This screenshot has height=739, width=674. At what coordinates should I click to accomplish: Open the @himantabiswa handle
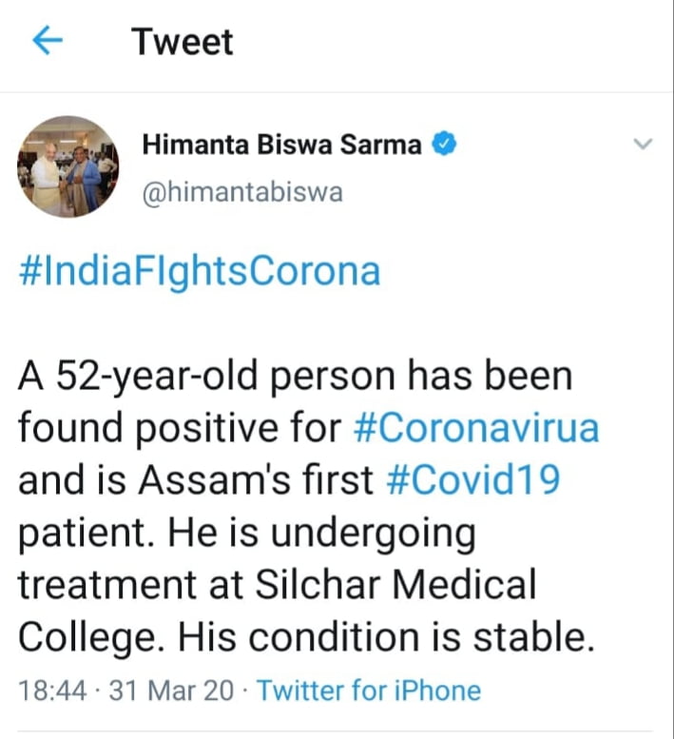pyautogui.click(x=241, y=191)
